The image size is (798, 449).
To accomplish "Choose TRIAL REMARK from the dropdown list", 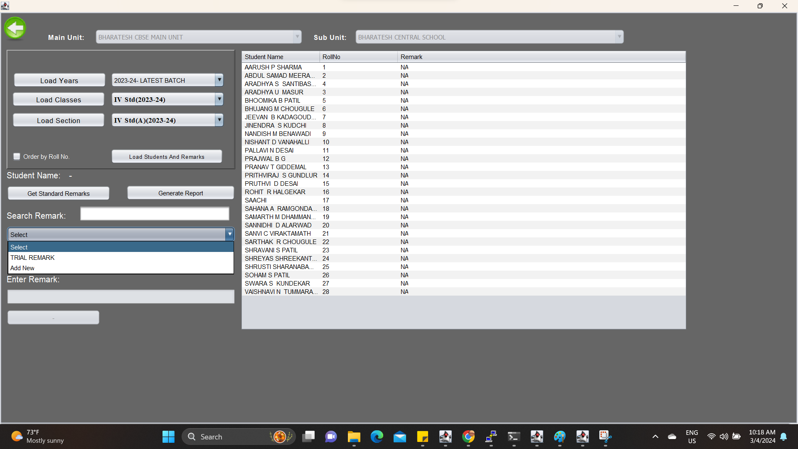I will pos(32,258).
